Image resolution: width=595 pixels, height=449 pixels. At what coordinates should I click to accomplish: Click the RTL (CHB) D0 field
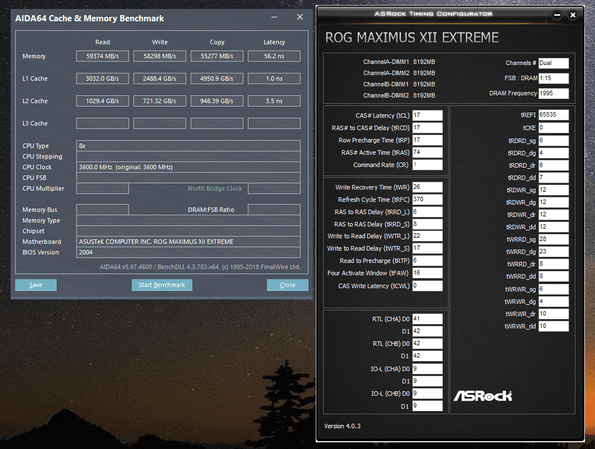427,344
